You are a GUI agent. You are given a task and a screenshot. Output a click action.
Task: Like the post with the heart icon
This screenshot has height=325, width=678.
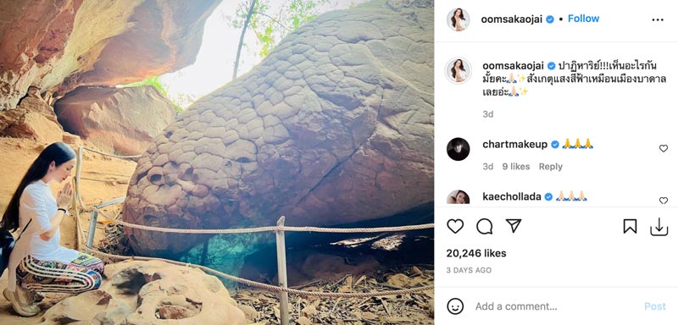(455, 226)
